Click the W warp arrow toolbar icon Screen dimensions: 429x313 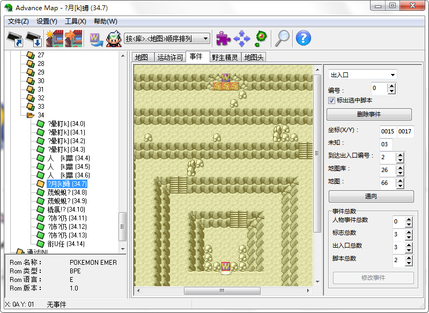point(96,39)
